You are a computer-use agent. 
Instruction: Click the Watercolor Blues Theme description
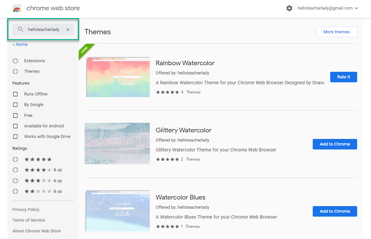[x=217, y=217]
